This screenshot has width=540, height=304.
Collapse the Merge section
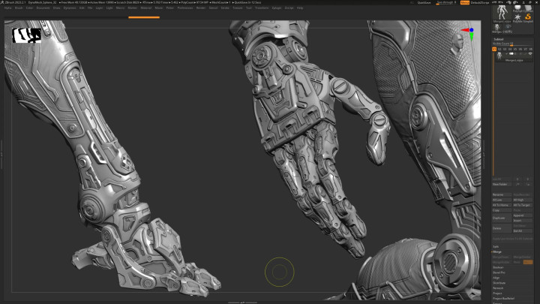pos(497,251)
